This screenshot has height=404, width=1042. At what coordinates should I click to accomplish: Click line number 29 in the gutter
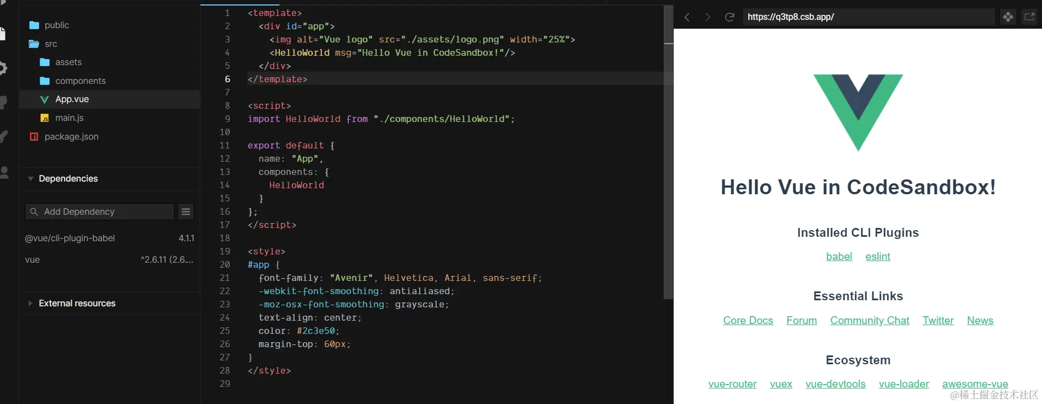225,384
